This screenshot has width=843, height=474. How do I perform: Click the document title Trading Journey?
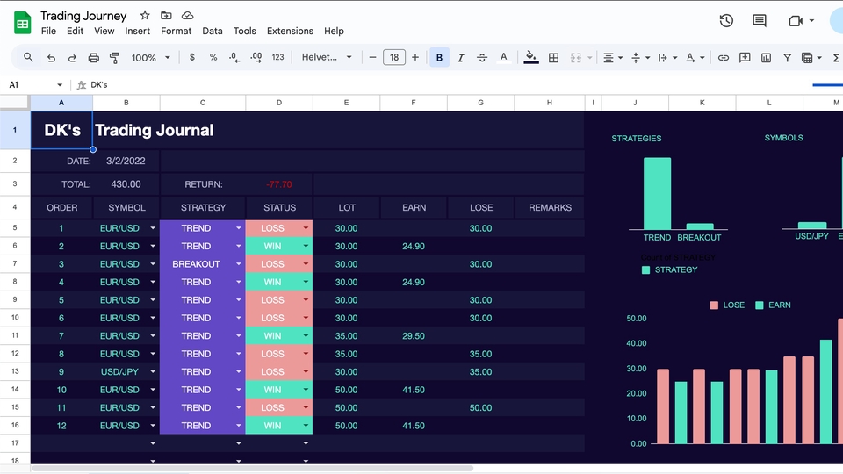coord(83,16)
